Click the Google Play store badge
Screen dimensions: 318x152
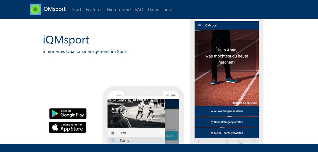click(68, 114)
